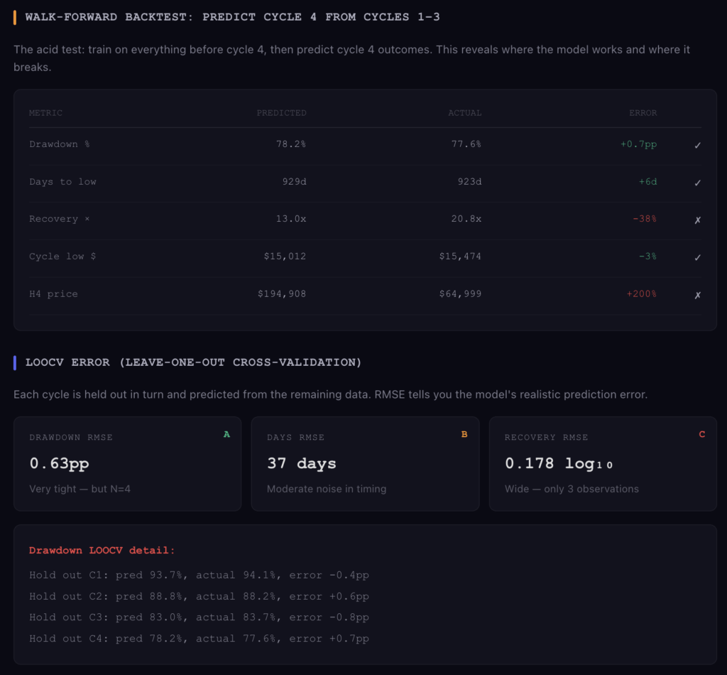This screenshot has width=727, height=675.
Task: Select the METRIC column header
Action: click(45, 113)
